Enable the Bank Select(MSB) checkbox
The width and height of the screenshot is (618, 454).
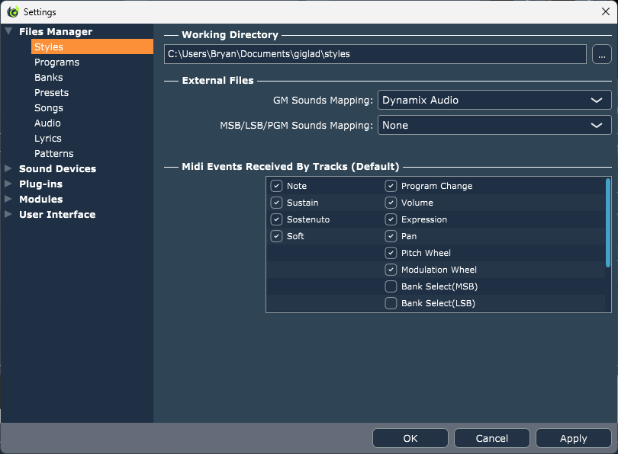point(391,286)
